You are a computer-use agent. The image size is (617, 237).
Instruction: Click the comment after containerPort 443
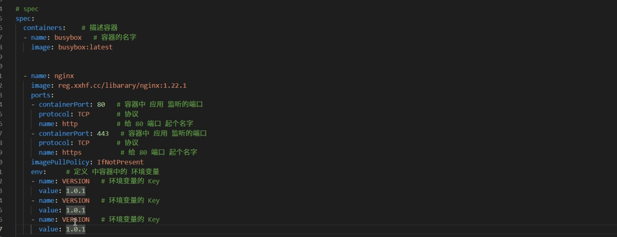coord(164,133)
